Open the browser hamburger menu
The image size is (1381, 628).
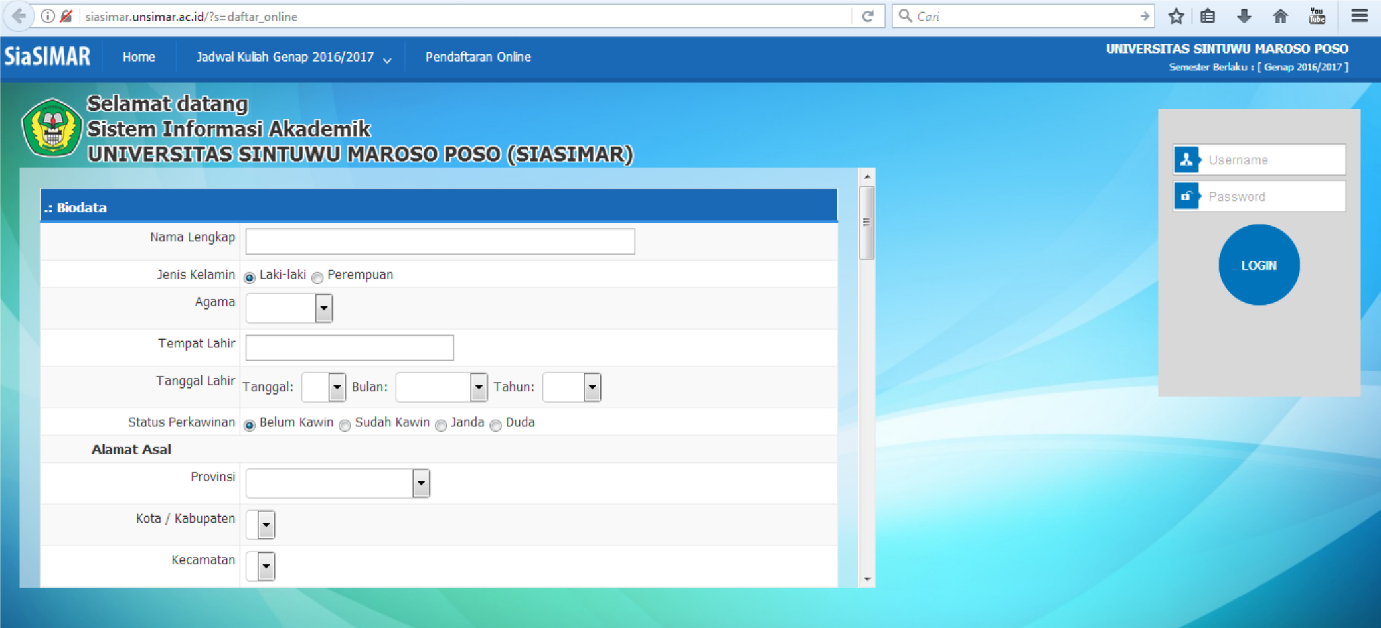coord(1359,16)
